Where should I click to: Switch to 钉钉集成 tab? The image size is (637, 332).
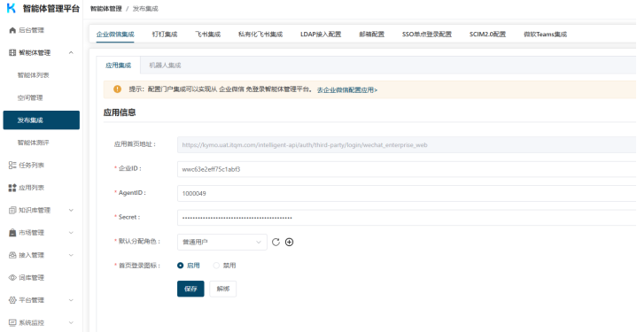click(165, 35)
